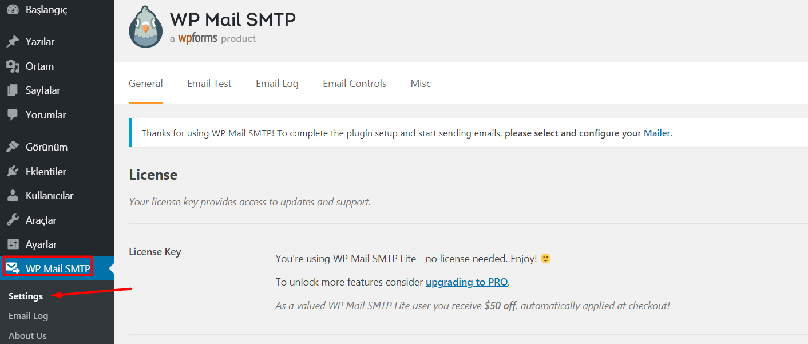808x344 pixels.
Task: Click the Araçlar wrench icon
Action: (13, 220)
